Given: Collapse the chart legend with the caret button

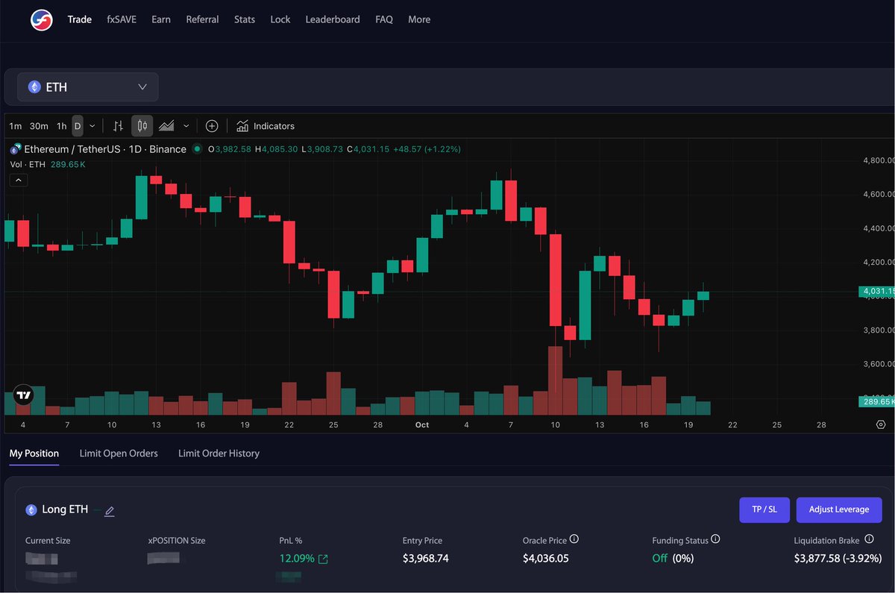Looking at the screenshot, I should tap(19, 180).
